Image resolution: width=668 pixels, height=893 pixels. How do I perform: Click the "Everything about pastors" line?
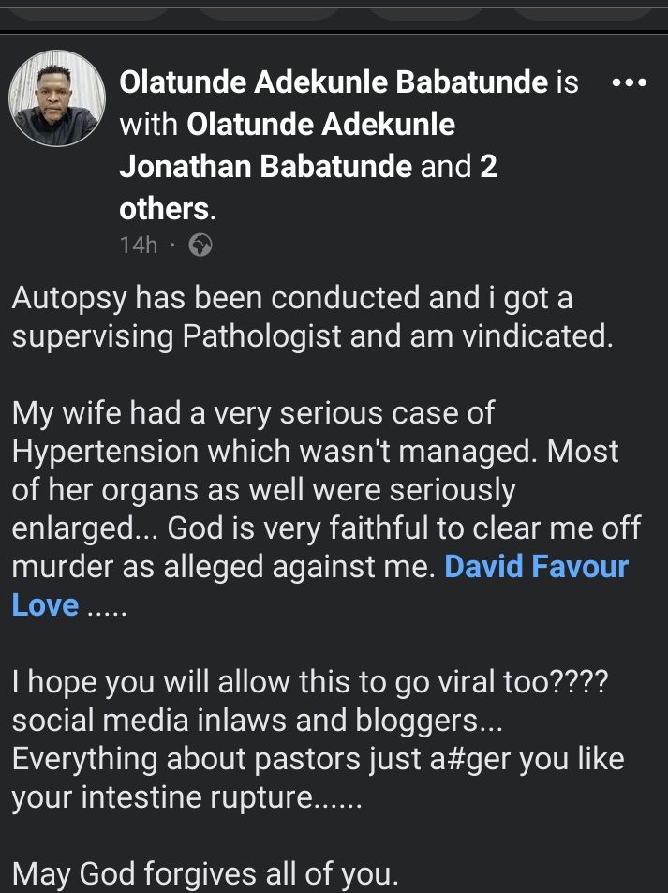tap(318, 758)
